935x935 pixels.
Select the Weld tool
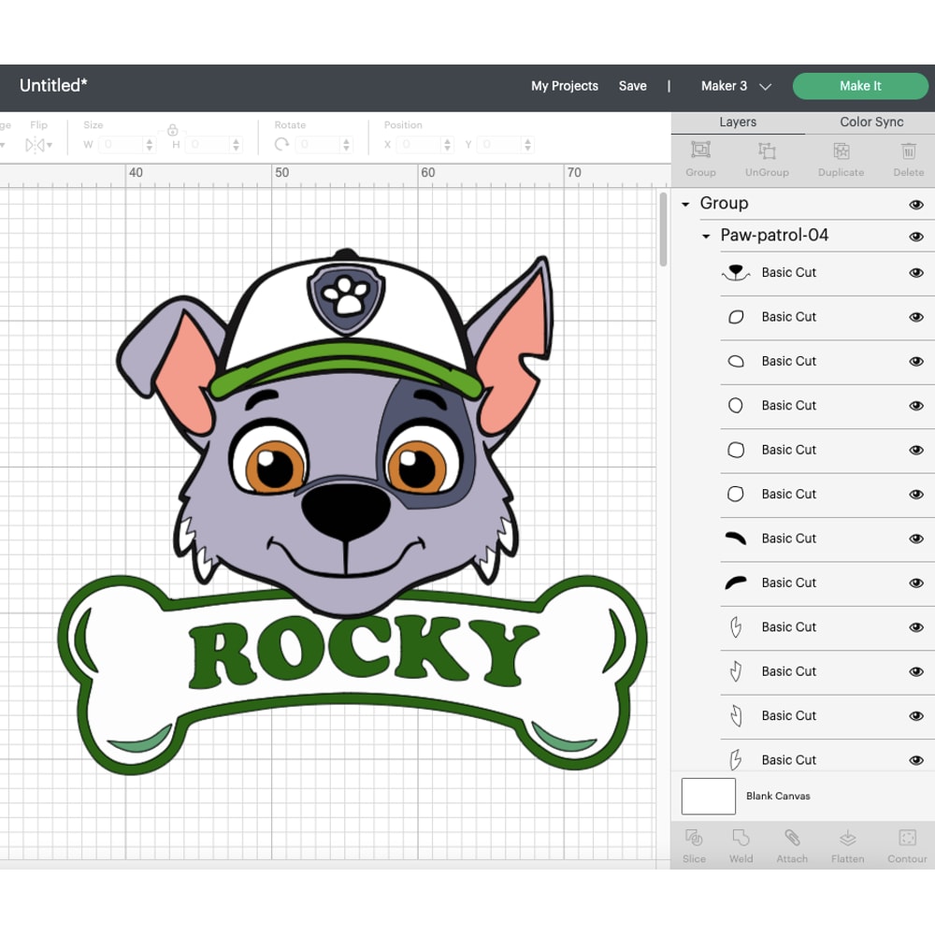[x=741, y=846]
